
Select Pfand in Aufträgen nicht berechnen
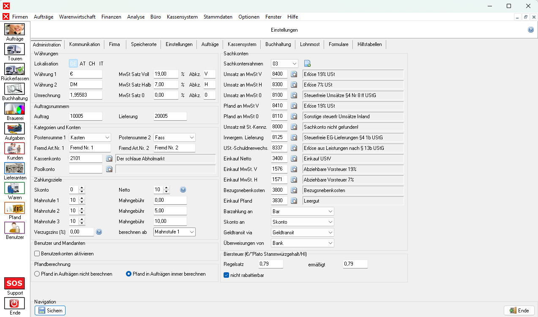tap(37, 274)
